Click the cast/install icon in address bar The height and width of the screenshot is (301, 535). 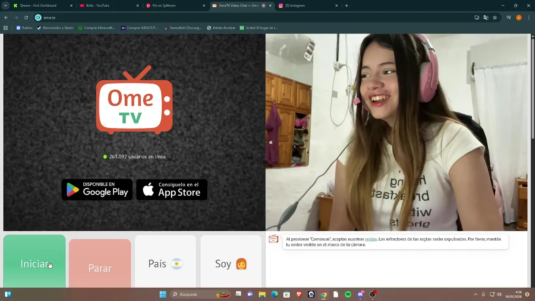tap(477, 18)
